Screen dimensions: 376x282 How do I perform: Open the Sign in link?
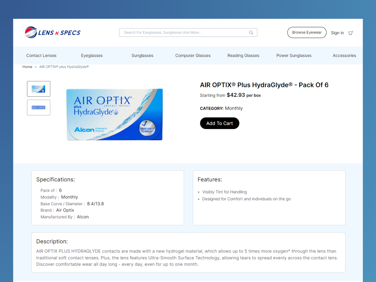click(x=337, y=33)
